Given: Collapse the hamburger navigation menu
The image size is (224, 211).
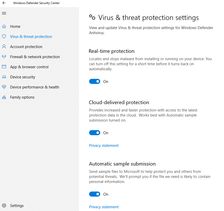Looking at the screenshot, I should (4, 13).
